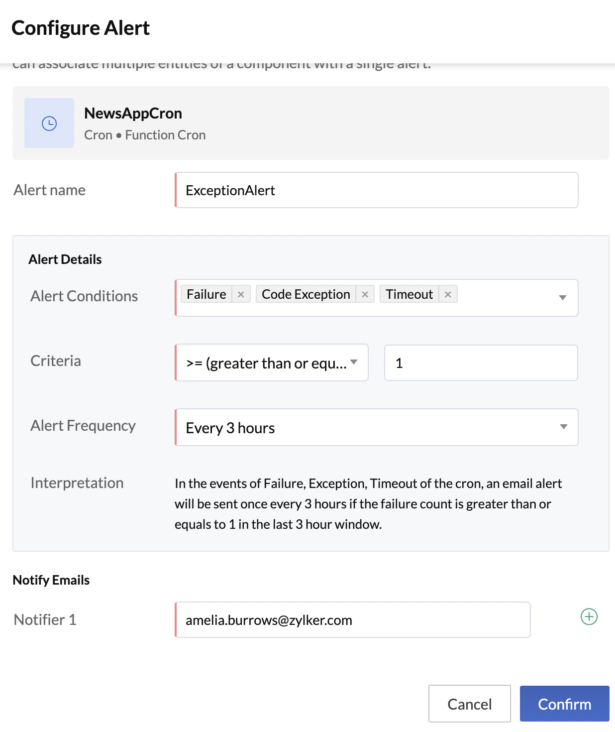This screenshot has height=732, width=615.
Task: Remove the Timeout alert condition
Action: pos(447,294)
